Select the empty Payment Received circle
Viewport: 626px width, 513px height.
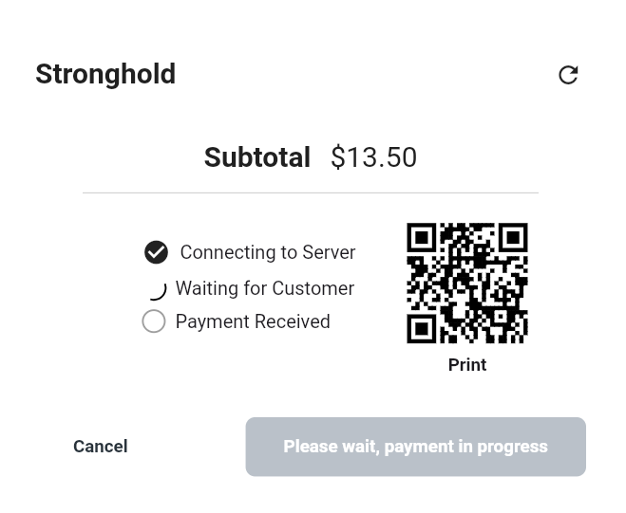tap(154, 321)
